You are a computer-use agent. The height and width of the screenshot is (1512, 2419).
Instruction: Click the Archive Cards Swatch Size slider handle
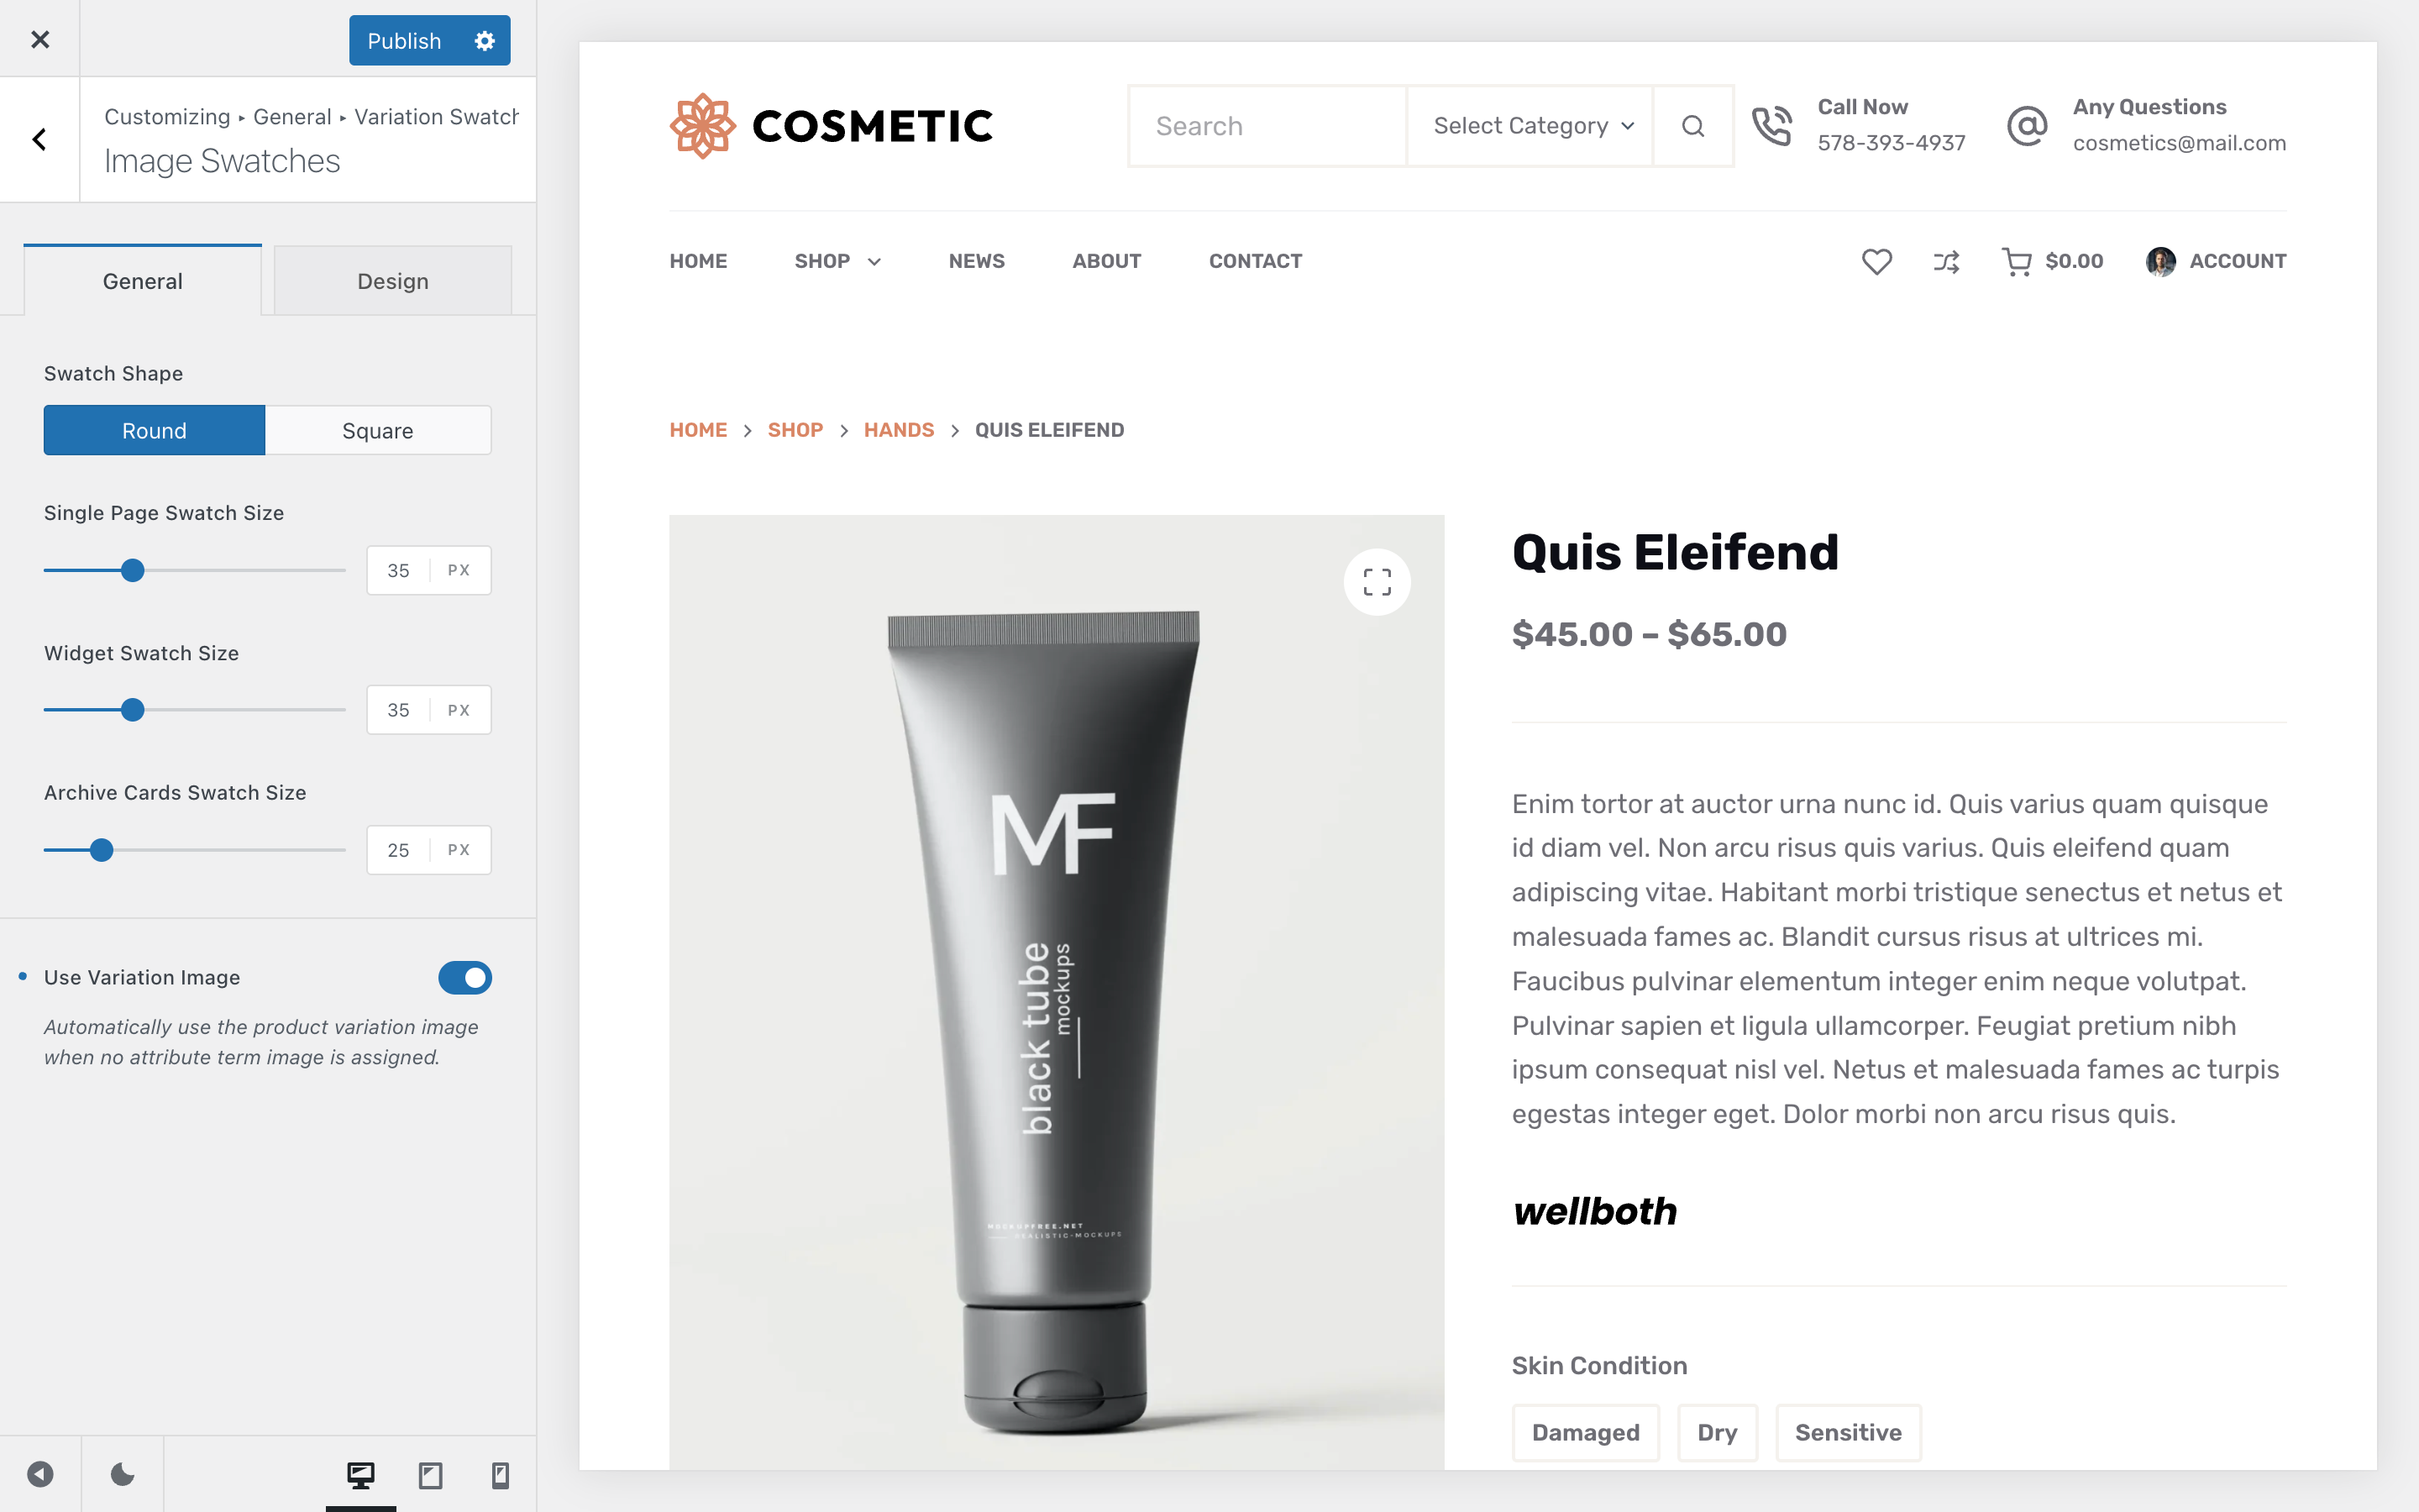coord(101,850)
